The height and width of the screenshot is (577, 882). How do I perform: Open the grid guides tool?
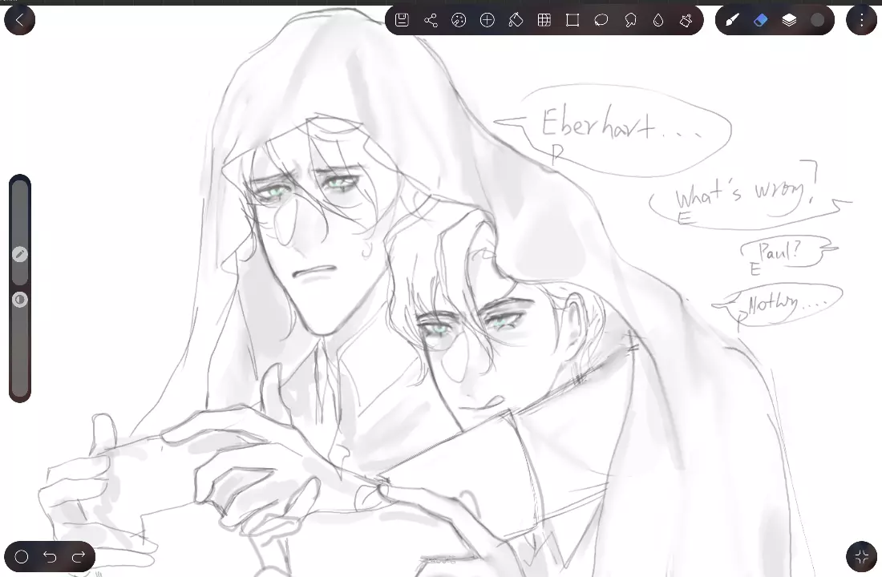pos(544,20)
